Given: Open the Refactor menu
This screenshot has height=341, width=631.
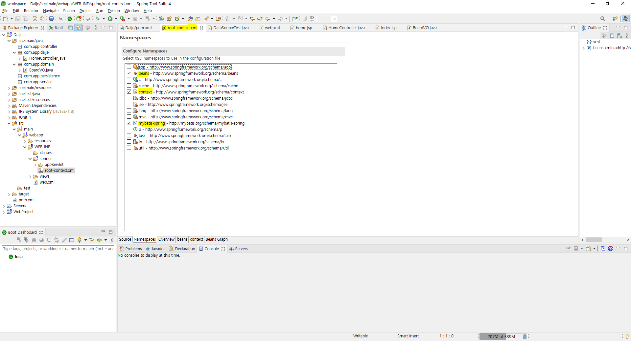Looking at the screenshot, I should click(x=31, y=10).
